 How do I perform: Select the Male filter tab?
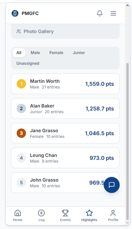35,53
